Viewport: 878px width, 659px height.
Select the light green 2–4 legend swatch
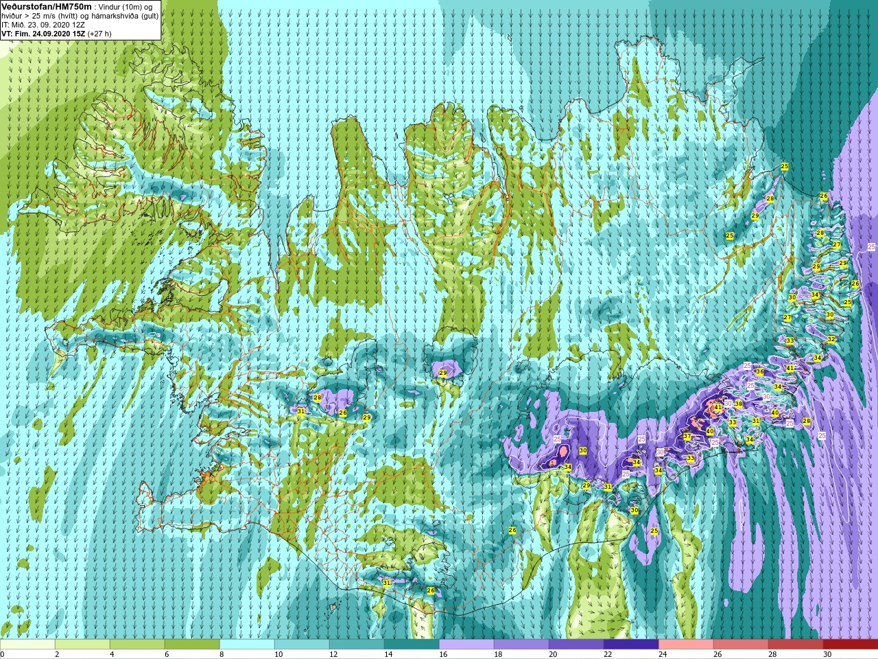point(82,645)
